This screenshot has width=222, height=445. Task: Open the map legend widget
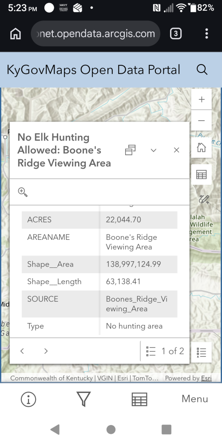point(201,352)
